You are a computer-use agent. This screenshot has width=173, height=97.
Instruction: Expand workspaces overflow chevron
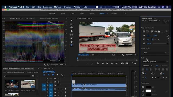coord(125,13)
